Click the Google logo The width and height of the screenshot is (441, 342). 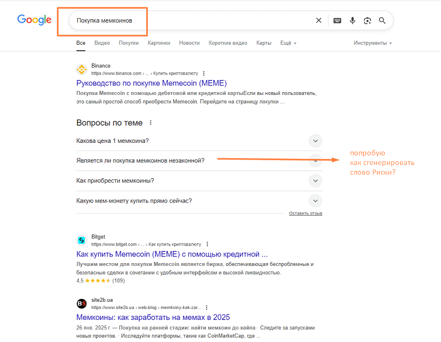click(x=34, y=20)
